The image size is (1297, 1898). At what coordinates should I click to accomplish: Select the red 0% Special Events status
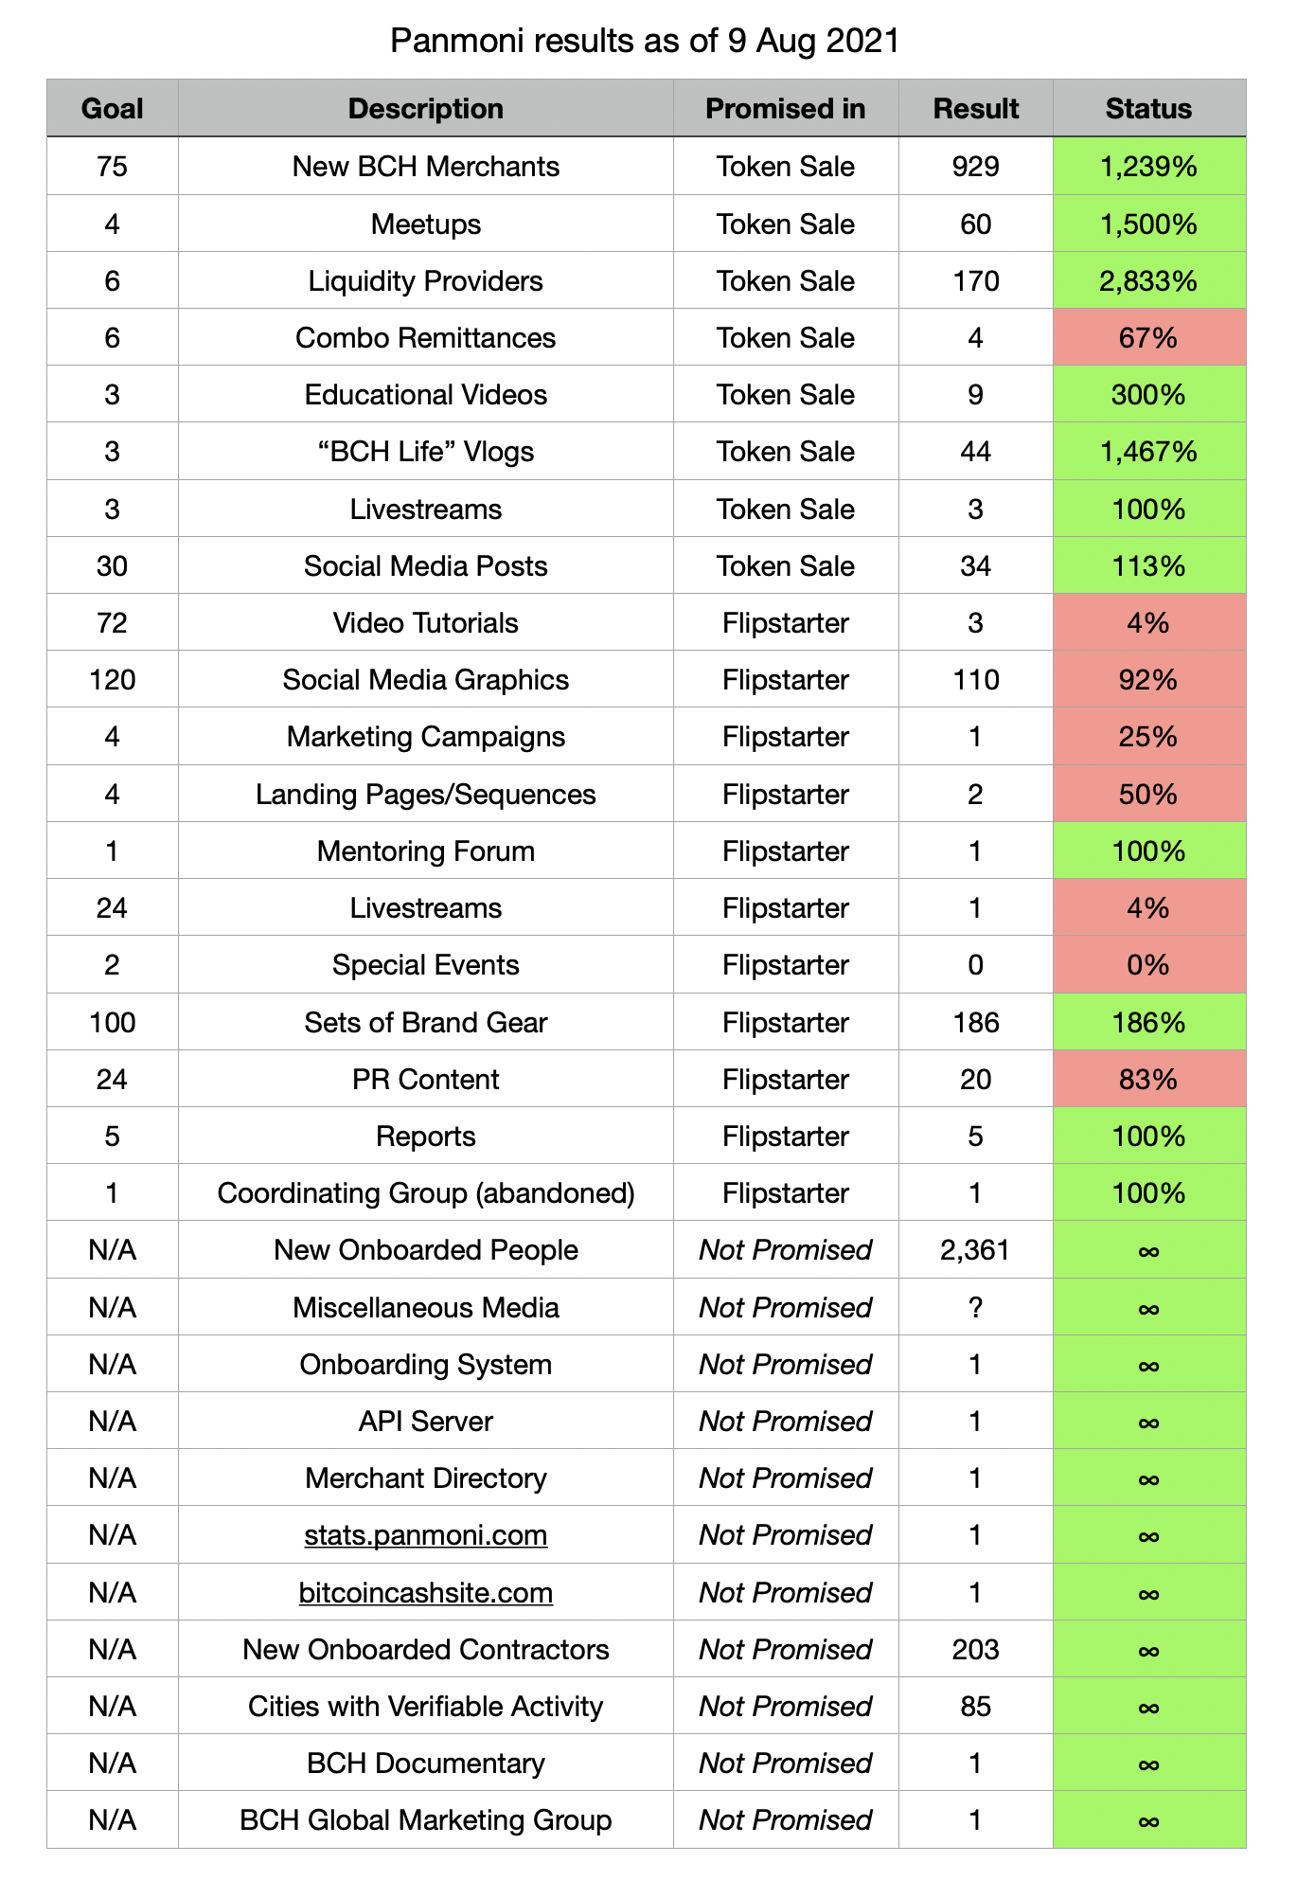pyautogui.click(x=1149, y=964)
